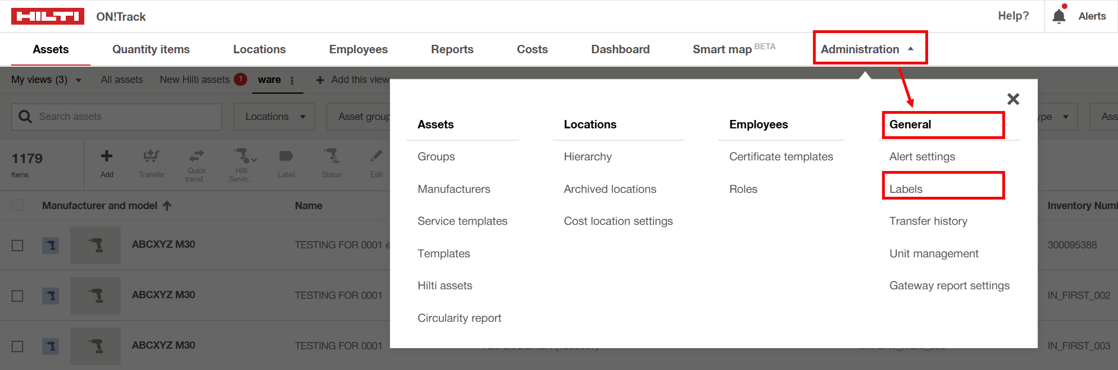Toggle the select-all checkbox in table header

[18, 206]
